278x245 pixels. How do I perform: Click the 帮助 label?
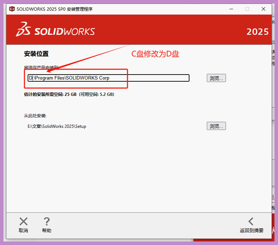pos(47,230)
